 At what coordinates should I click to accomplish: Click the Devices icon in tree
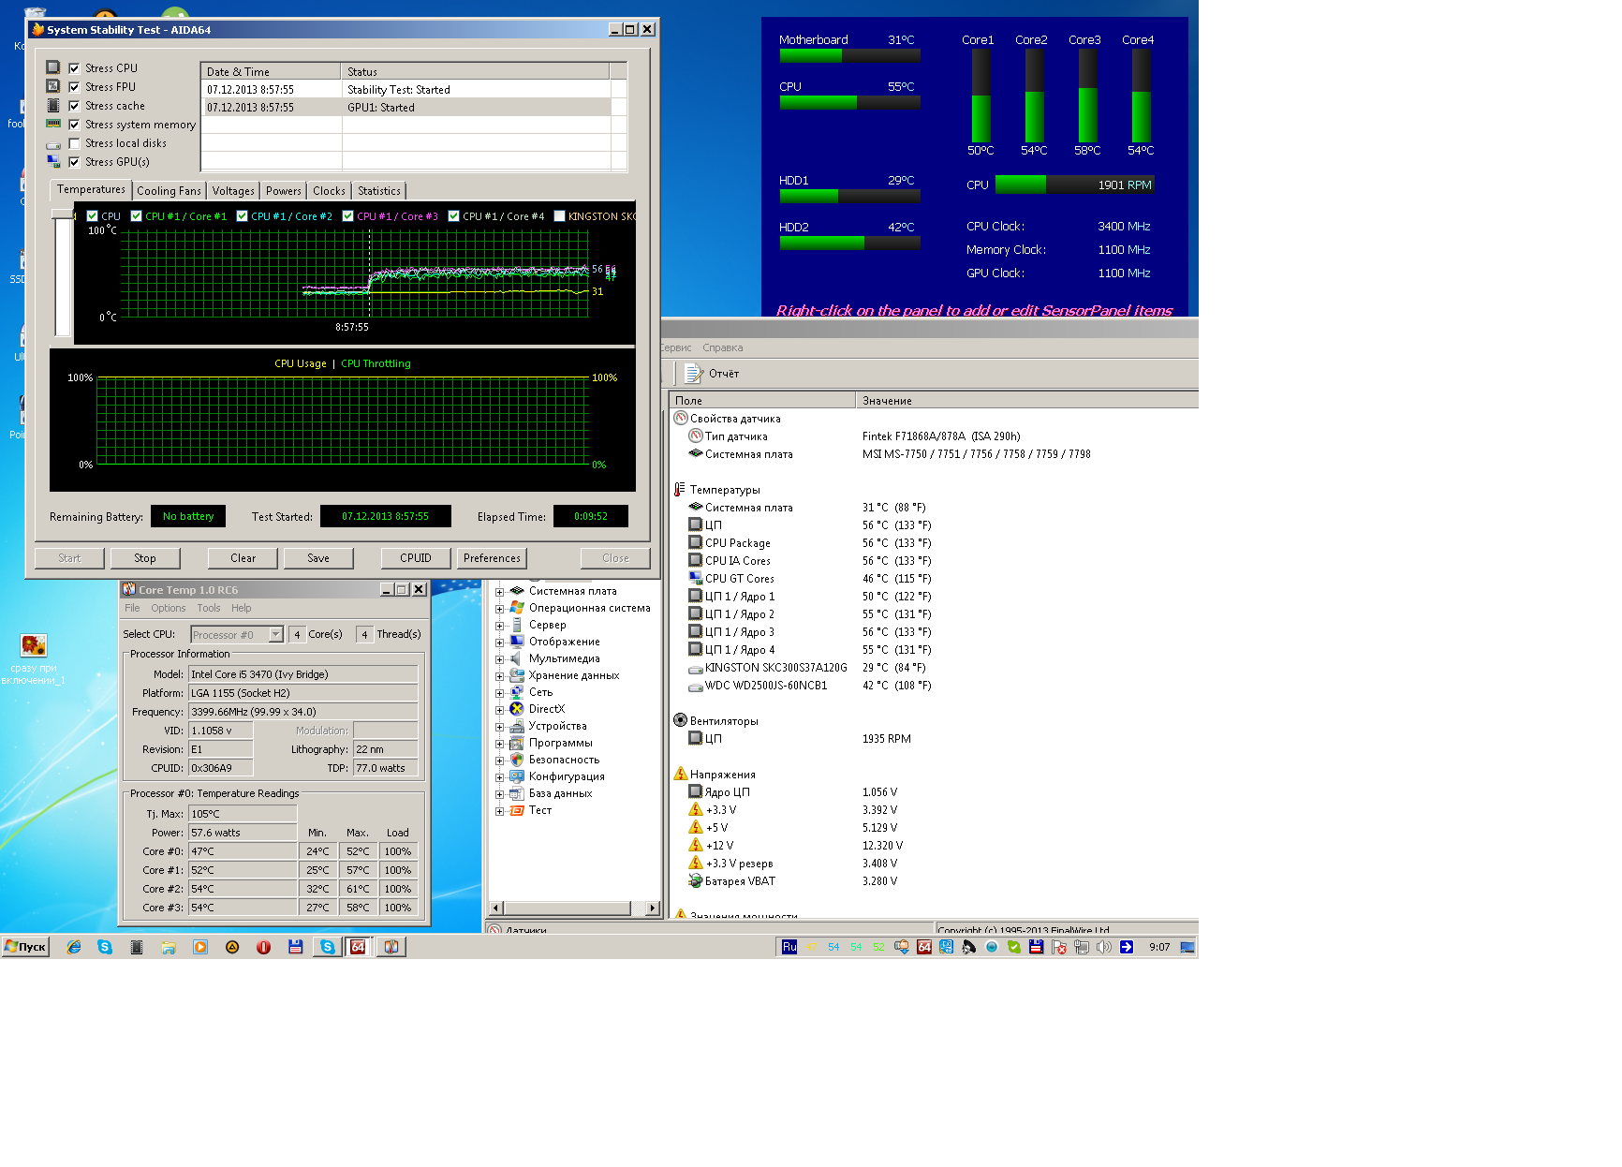point(516,726)
